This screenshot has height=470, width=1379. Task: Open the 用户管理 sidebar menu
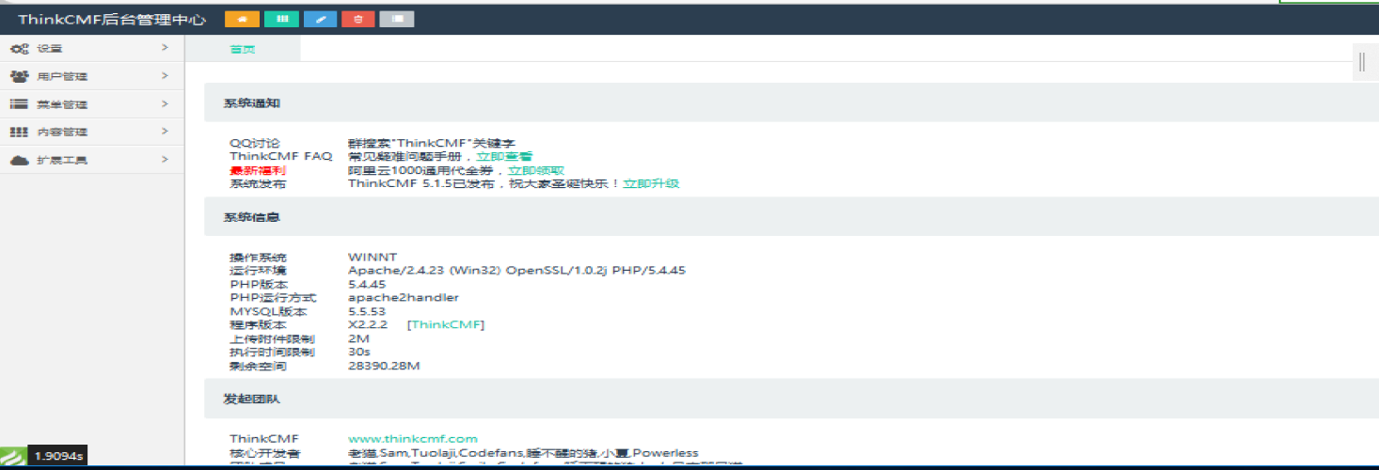(92, 76)
